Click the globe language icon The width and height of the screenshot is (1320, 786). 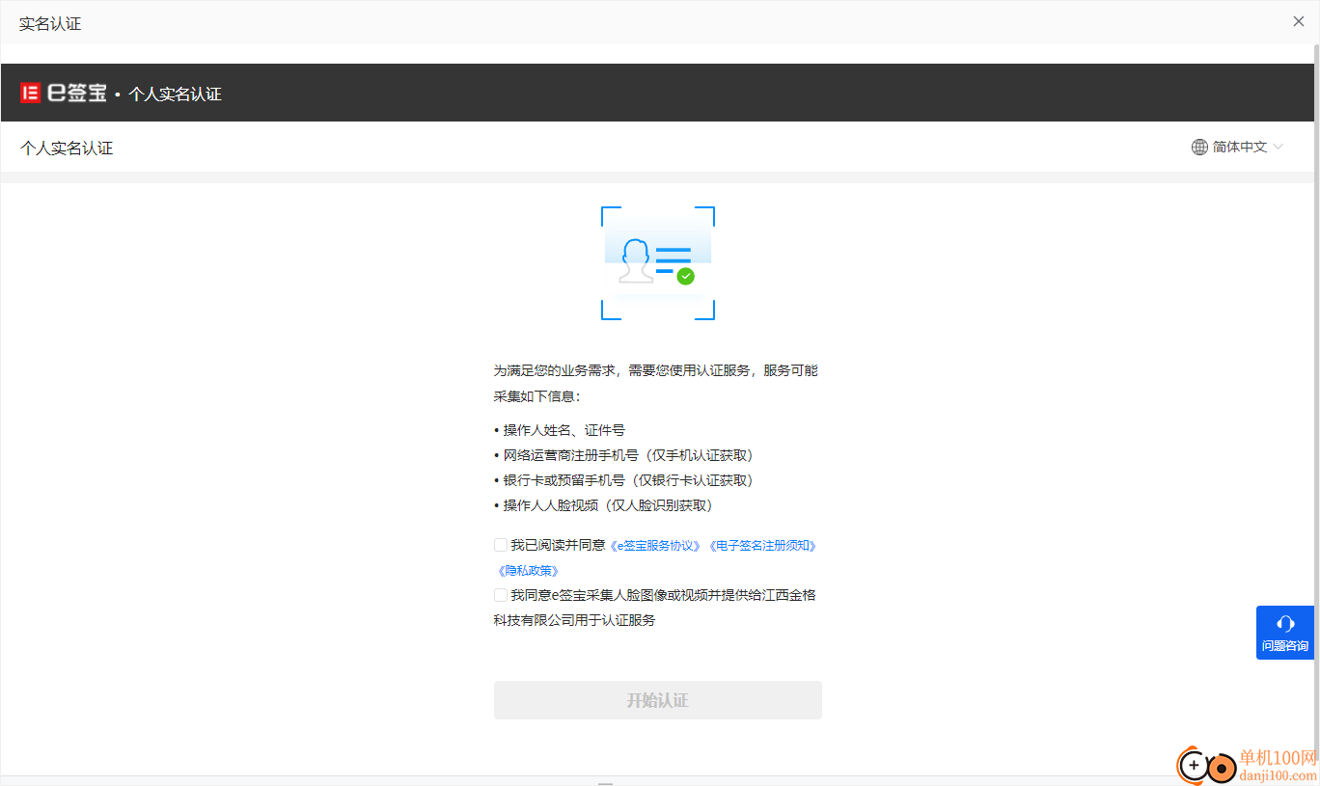pyautogui.click(x=1199, y=148)
